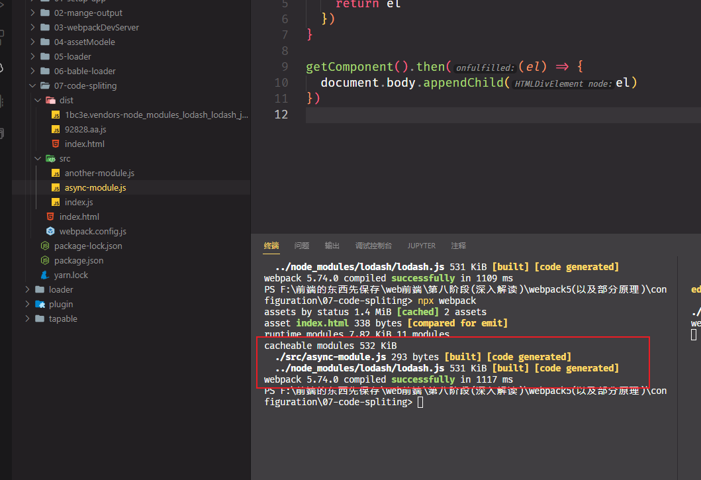Open the 调试控制台 debug console tab
Image resolution: width=701 pixels, height=480 pixels.
click(x=373, y=246)
